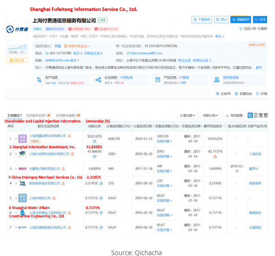Click equity icon beside 上海市邮政公司
The image size is (275, 256).
pyautogui.click(x=54, y=198)
